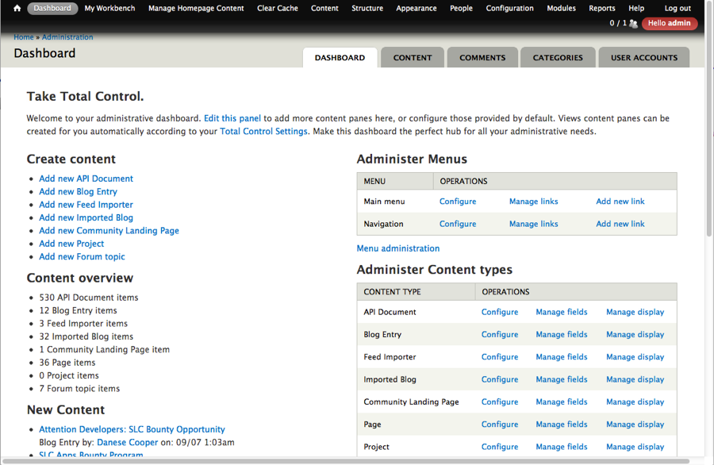Image resolution: width=714 pixels, height=465 pixels.
Task: Open the COMMENTS tab
Action: 482,57
